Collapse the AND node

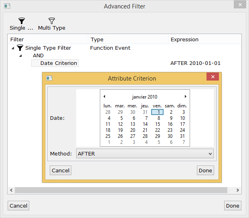click(20, 56)
